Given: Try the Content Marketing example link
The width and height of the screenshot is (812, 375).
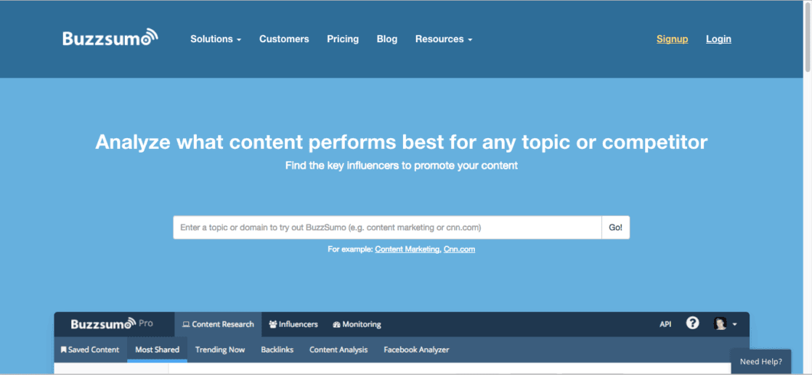Looking at the screenshot, I should (x=407, y=249).
